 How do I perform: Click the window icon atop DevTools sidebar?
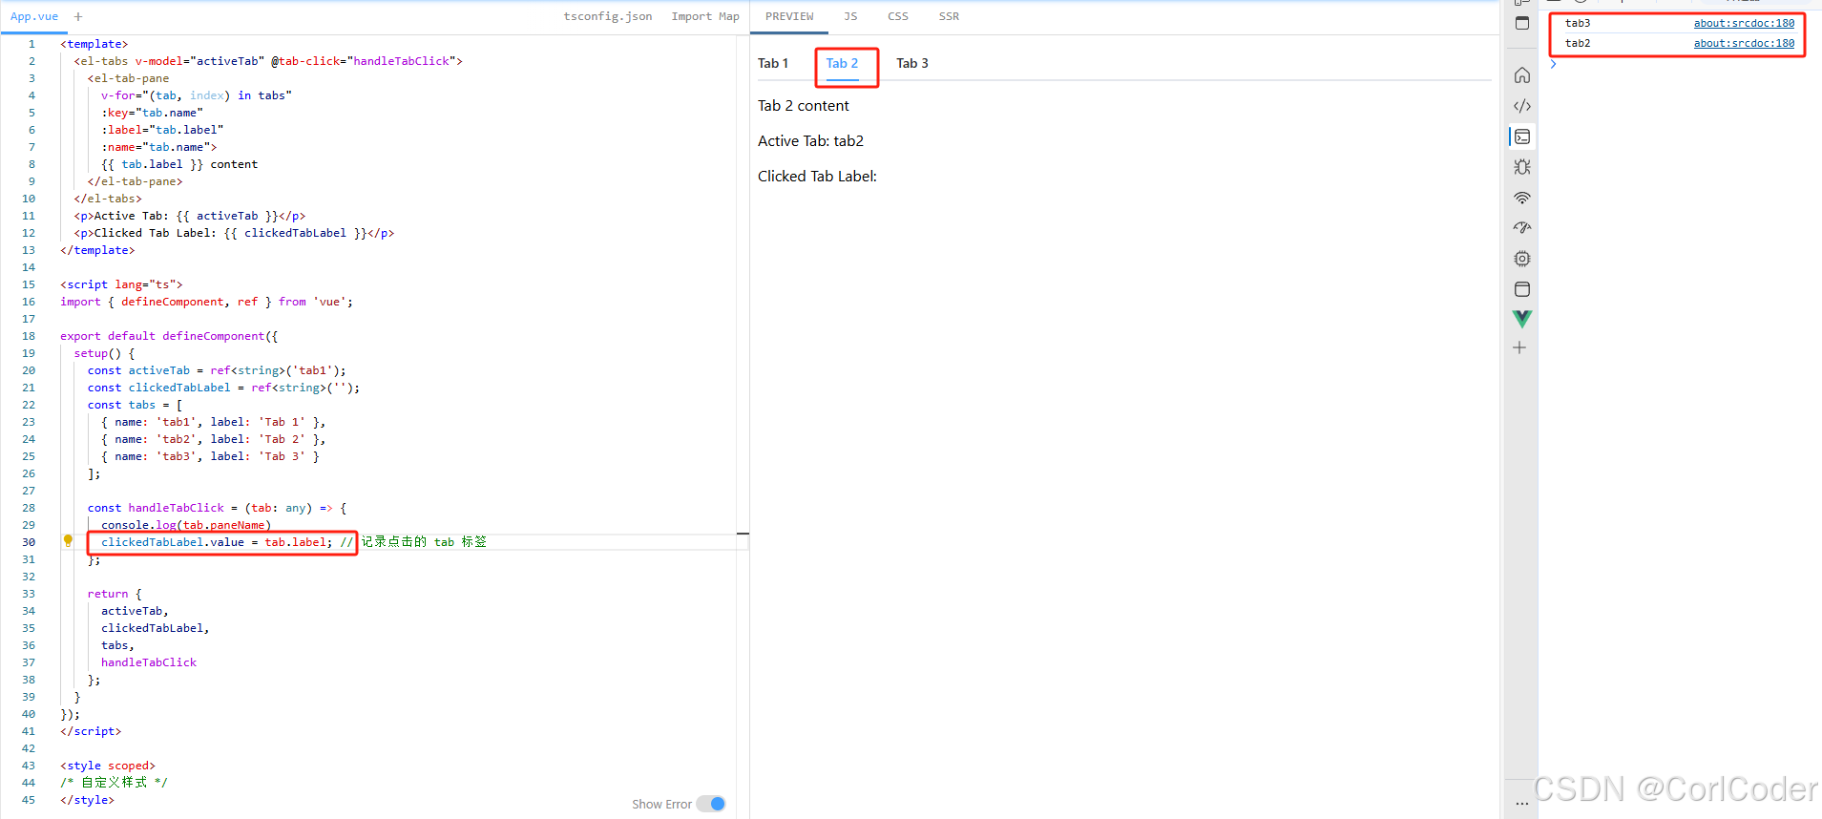(x=1522, y=23)
